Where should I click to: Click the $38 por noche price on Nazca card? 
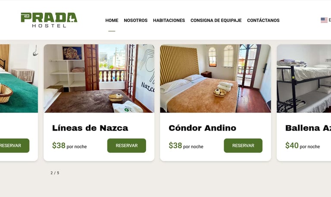click(x=69, y=146)
